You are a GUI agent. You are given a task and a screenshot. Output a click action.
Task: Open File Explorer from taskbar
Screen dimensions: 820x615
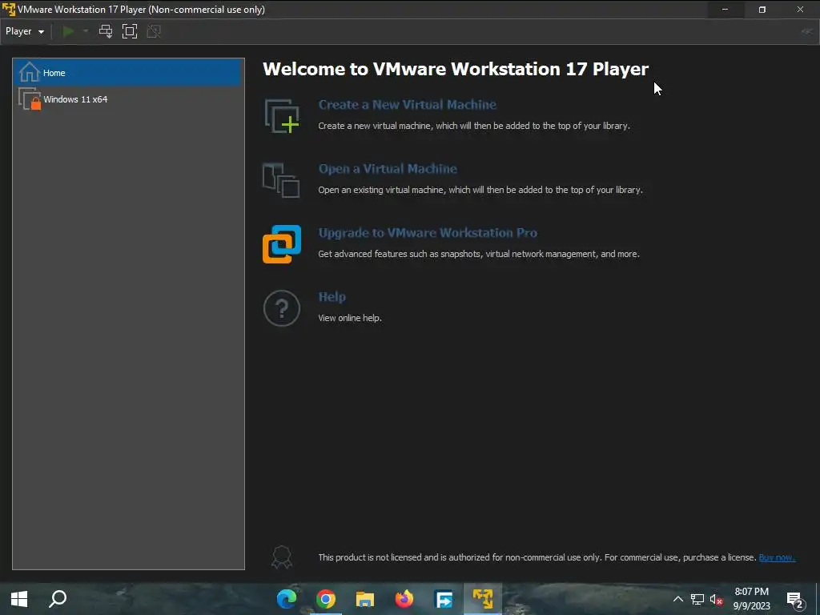pyautogui.click(x=365, y=599)
